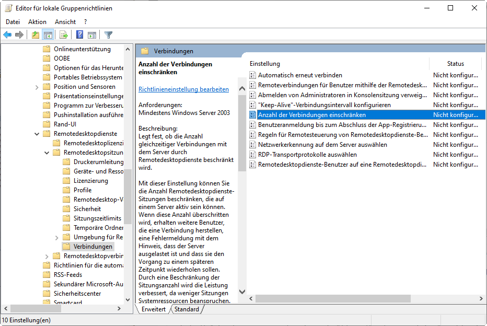Click policy icon for RDP-Transportprotokolle auswählen
This screenshot has height=326, width=487.
[x=253, y=155]
